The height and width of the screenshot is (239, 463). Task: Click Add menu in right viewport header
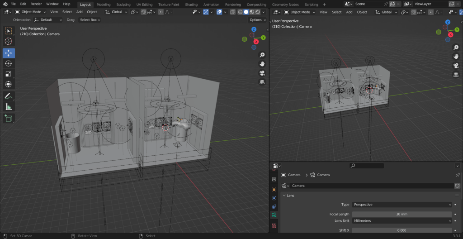click(x=349, y=12)
